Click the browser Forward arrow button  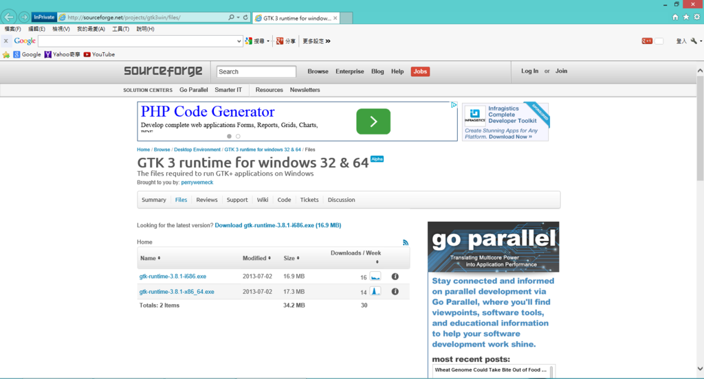coord(24,17)
